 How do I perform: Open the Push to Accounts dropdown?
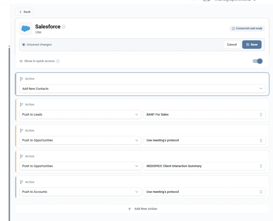[x=80, y=192]
